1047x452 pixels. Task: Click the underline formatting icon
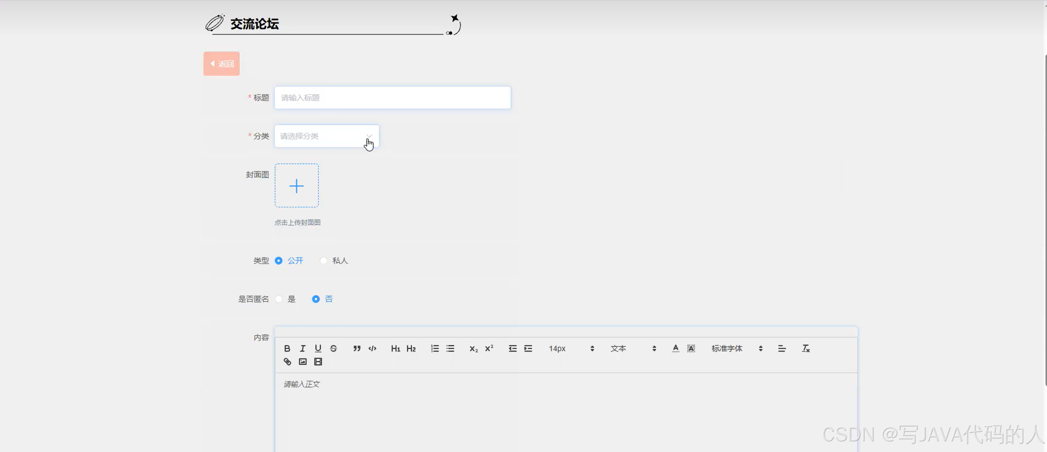tap(318, 348)
